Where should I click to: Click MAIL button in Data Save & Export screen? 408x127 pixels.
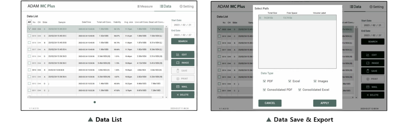(373, 87)
